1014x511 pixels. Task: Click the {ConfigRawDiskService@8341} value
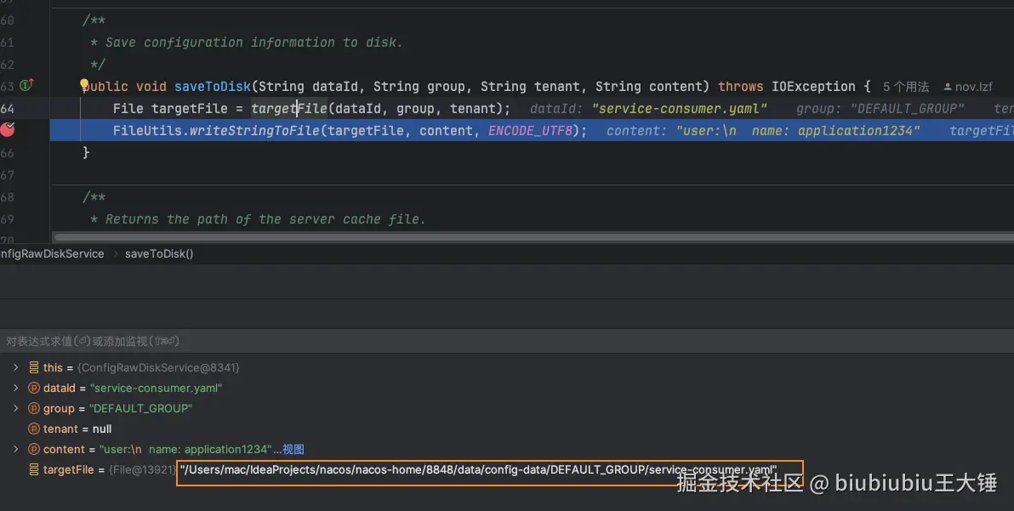[x=158, y=367]
